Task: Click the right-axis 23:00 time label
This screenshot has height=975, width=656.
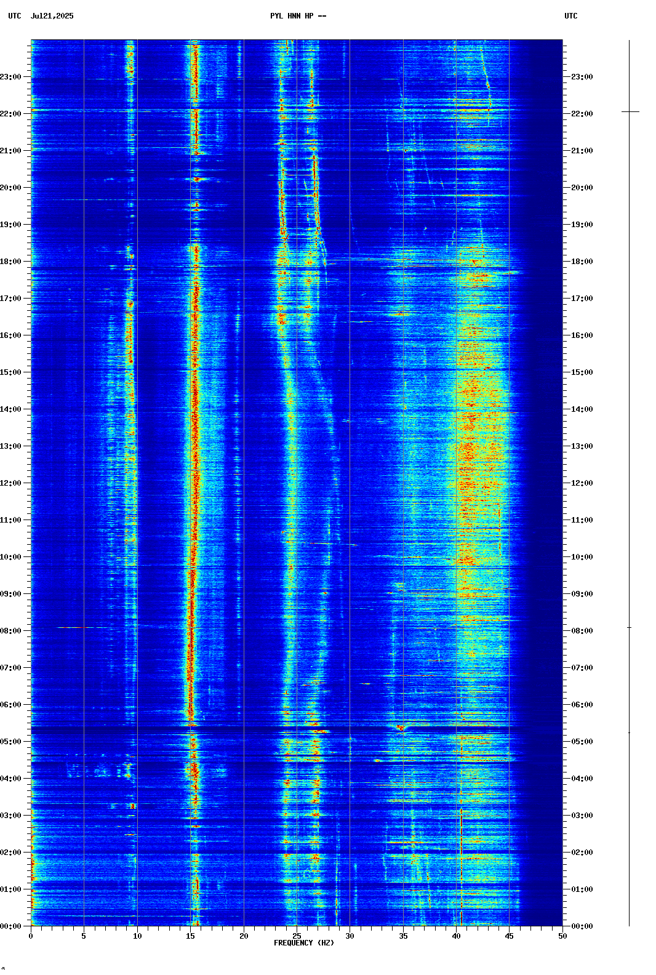Action: [582, 77]
